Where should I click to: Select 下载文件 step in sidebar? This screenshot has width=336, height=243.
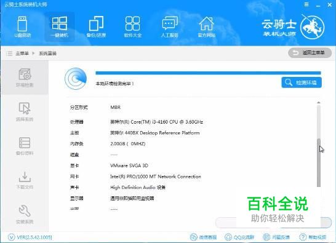coord(25,180)
